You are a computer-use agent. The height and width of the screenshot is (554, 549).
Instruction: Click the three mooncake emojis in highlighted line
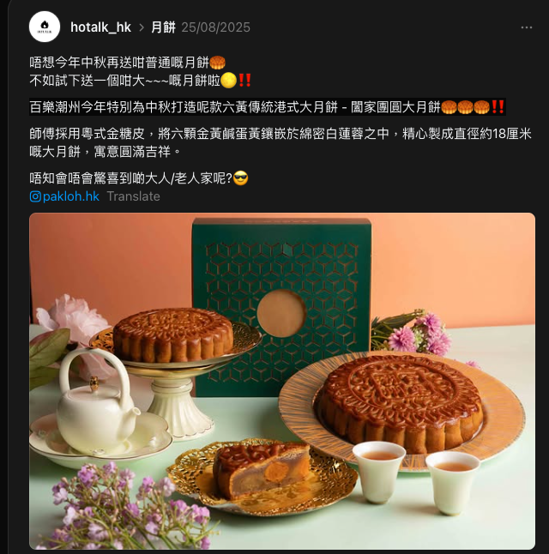[x=465, y=106]
